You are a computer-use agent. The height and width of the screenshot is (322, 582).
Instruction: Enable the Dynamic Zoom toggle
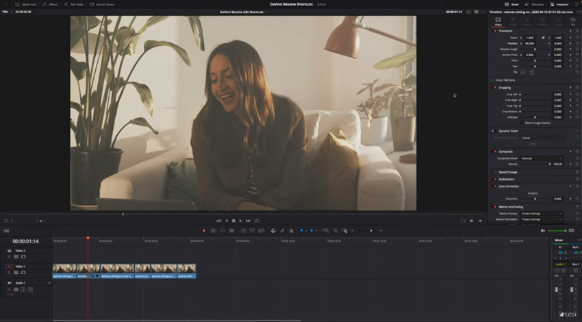pyautogui.click(x=493, y=131)
